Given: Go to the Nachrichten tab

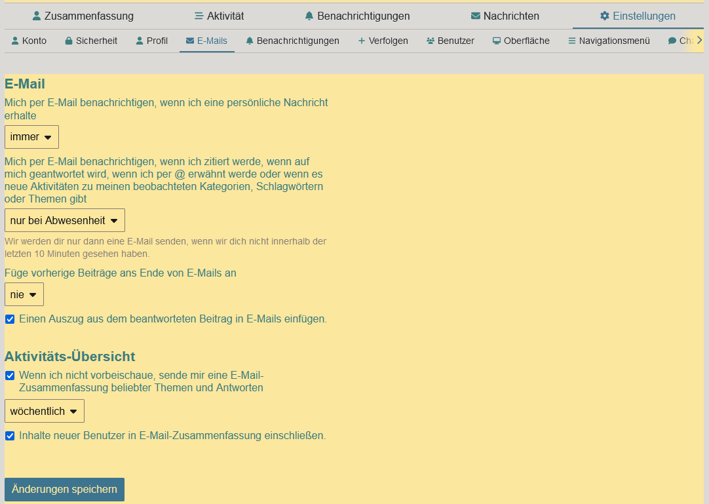Looking at the screenshot, I should point(505,16).
